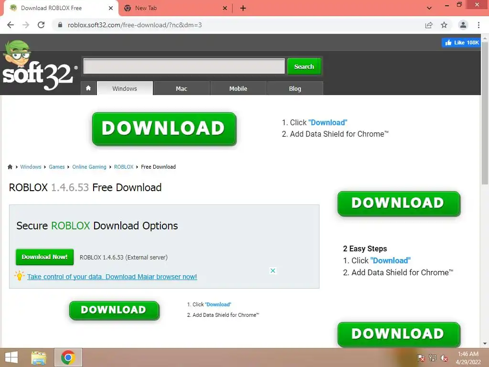Select the Windows nav tab
The image size is (489, 367).
pos(125,88)
